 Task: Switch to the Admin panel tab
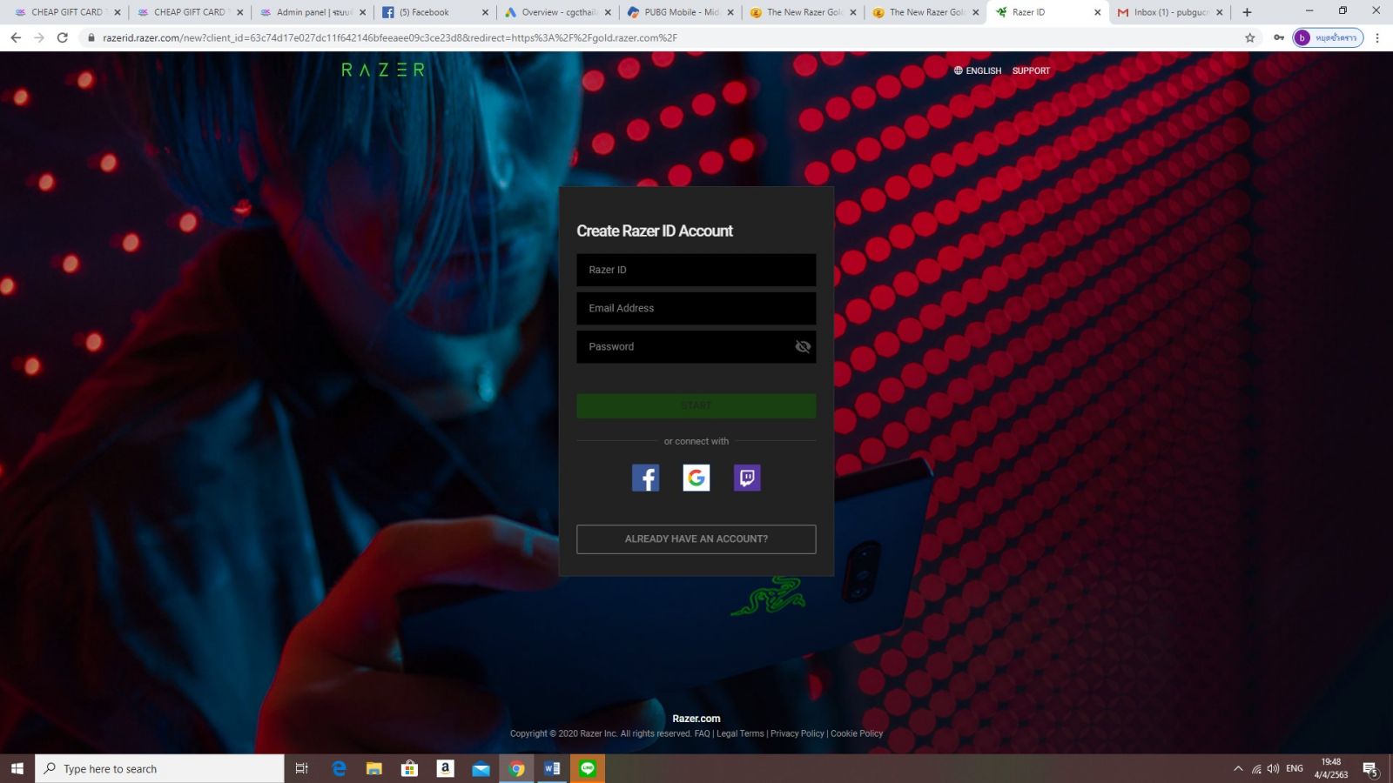click(313, 12)
